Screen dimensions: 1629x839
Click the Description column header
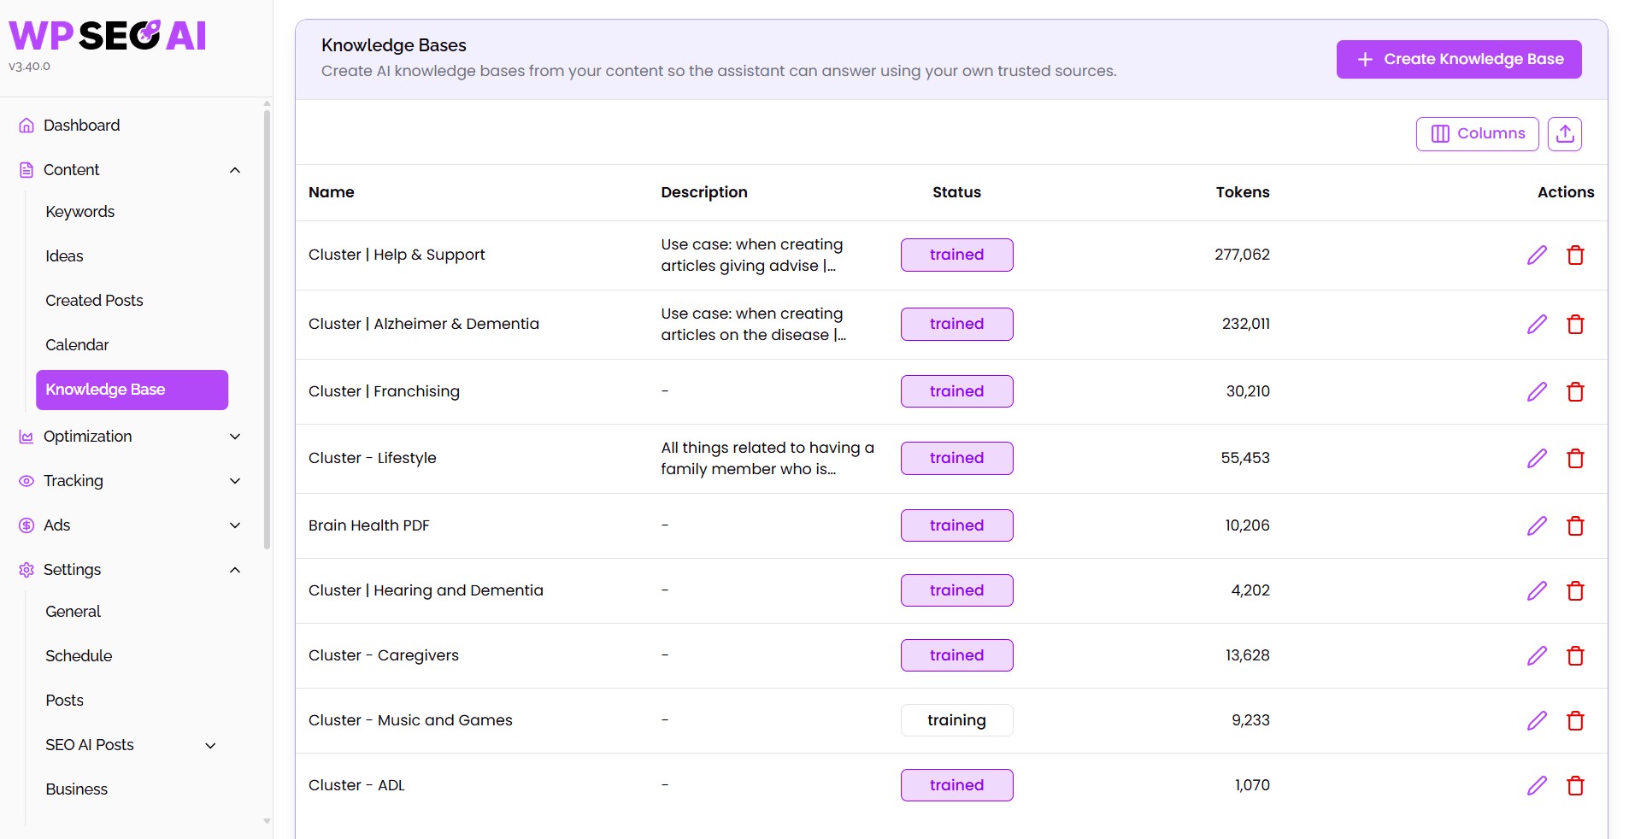tap(704, 192)
